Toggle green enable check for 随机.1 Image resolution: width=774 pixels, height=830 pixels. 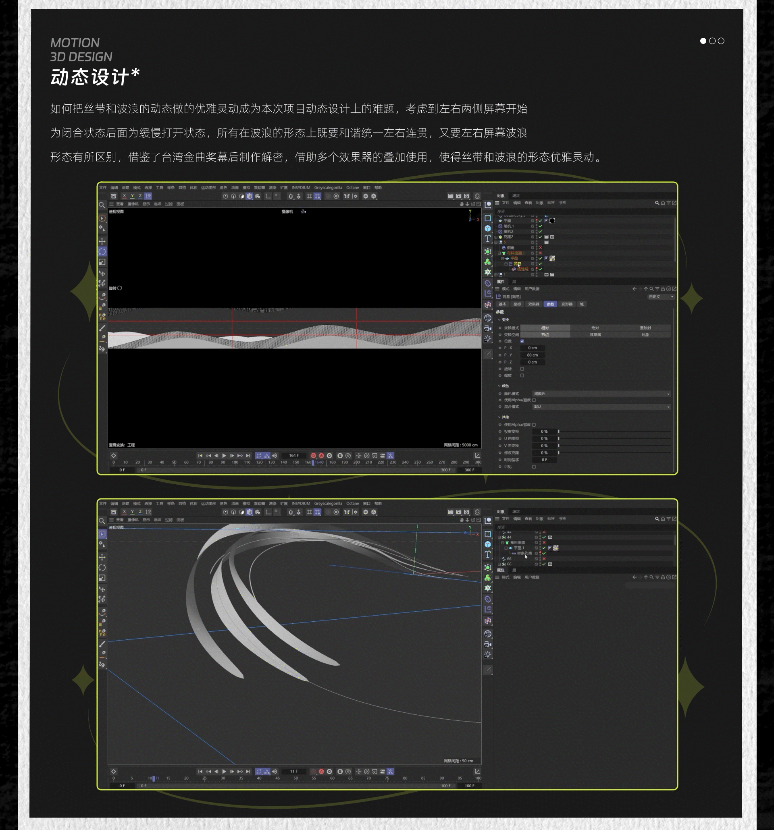point(540,226)
